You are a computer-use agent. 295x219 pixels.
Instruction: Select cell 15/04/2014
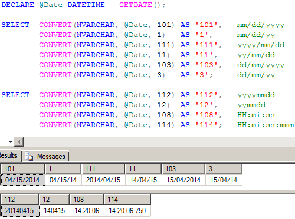point(183,180)
